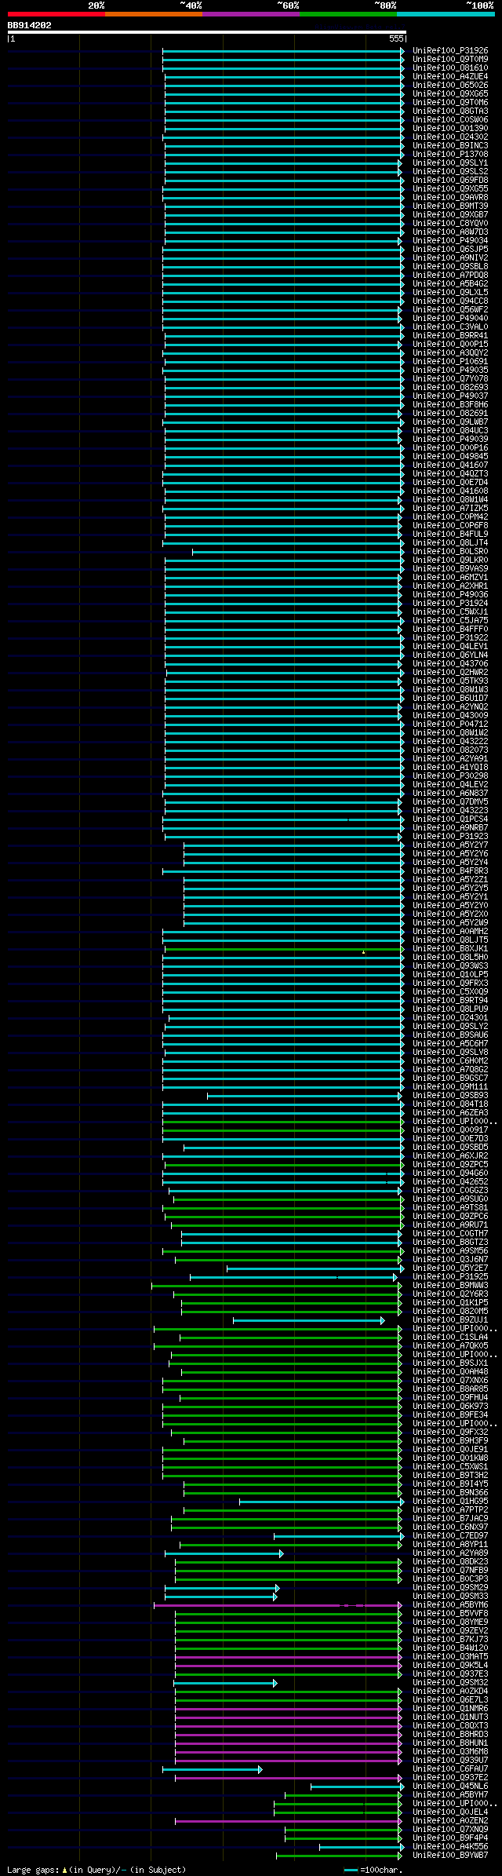Viewport: 502px width, 1876px height.
Task: Select the UniRef100_Q69FD8 label
Action: tap(450, 181)
